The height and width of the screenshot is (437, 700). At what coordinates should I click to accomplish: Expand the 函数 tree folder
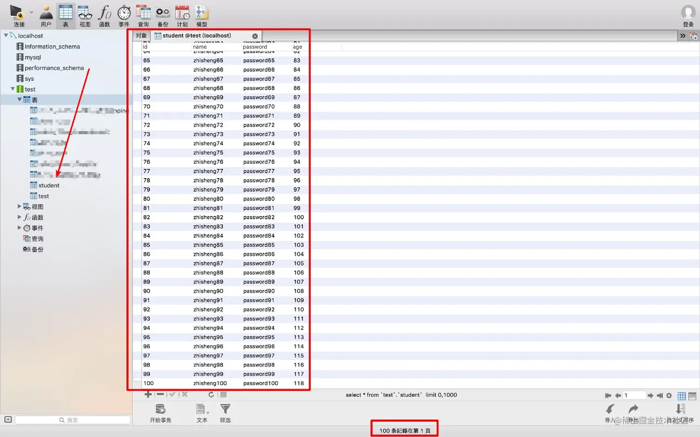click(x=19, y=217)
